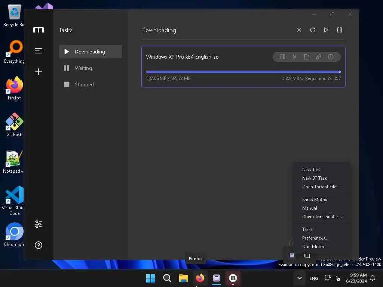The image size is (383, 287).
Task: Open network status tray icon
Action: 328,278
